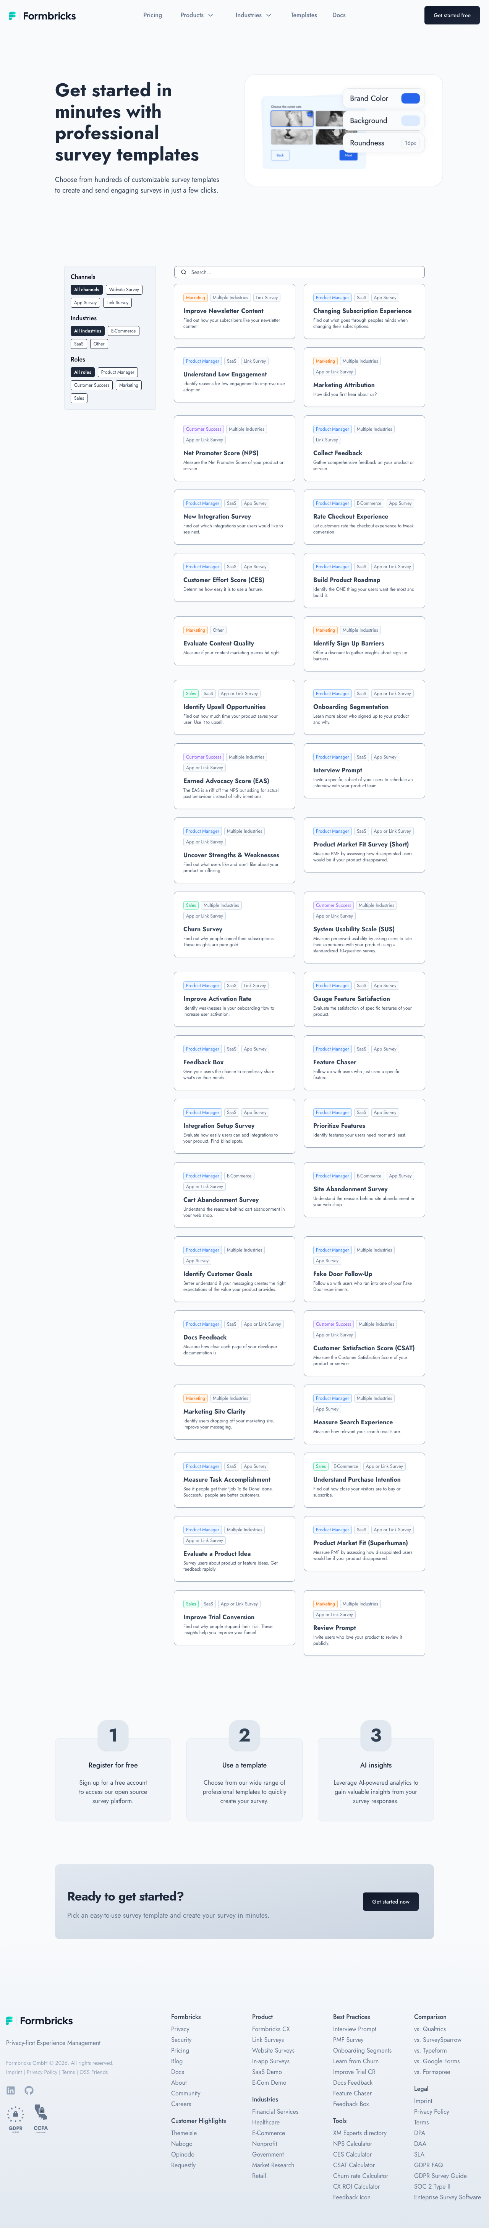The height and width of the screenshot is (2228, 489).
Task: Toggle the E-Commerce industry filter
Action: point(123,331)
